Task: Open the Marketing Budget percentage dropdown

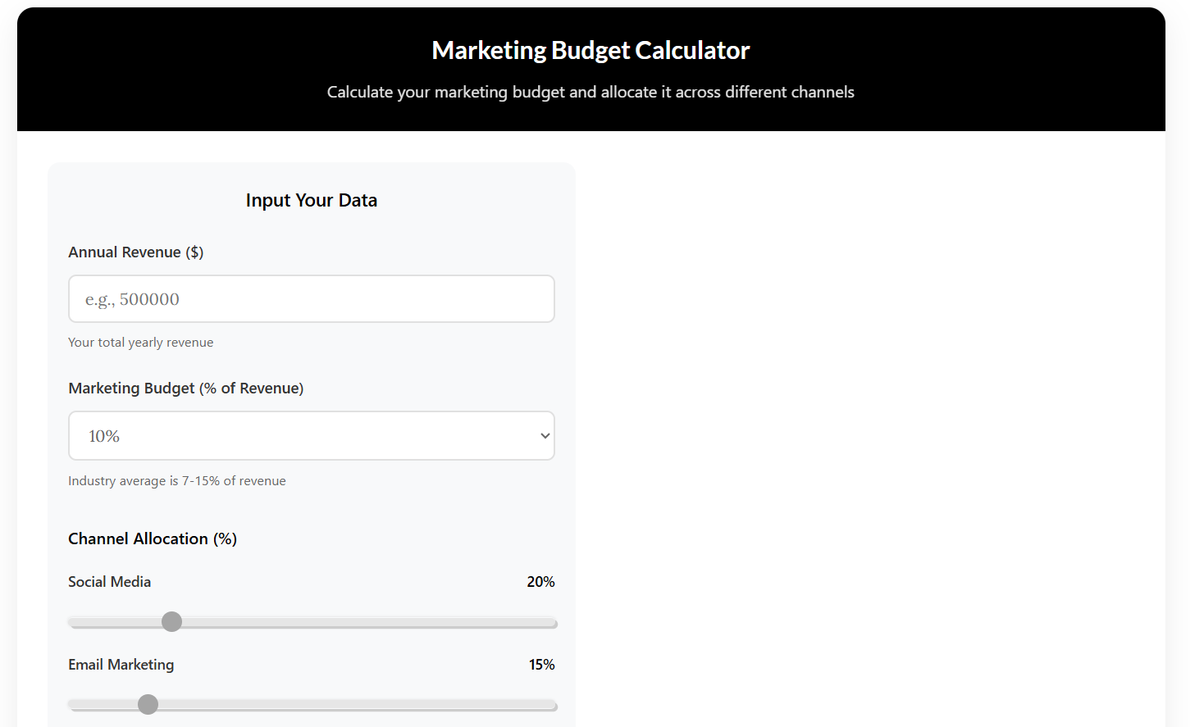Action: (312, 436)
